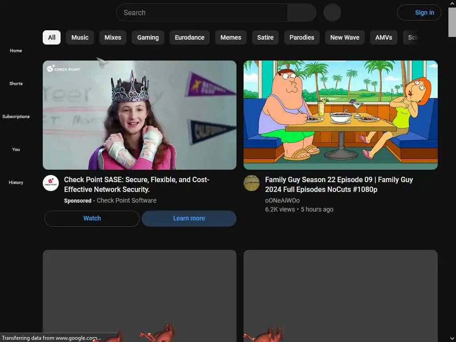
Task: Select the AMVs filter chip
Action: pos(383,37)
